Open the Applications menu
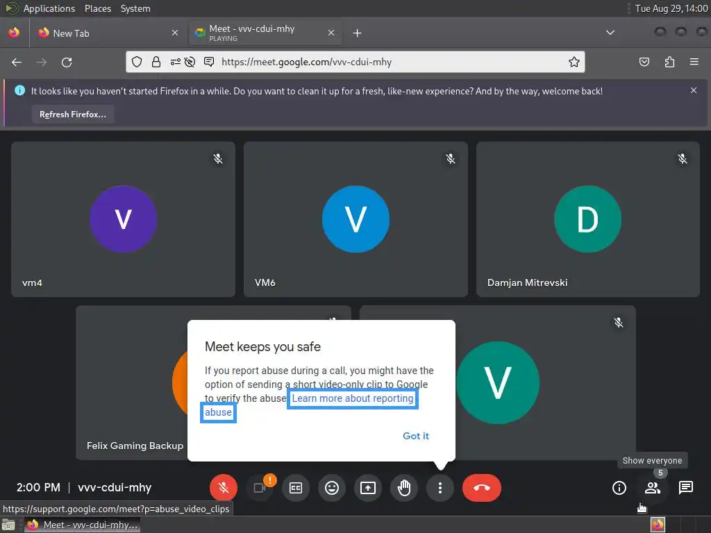 [49, 8]
